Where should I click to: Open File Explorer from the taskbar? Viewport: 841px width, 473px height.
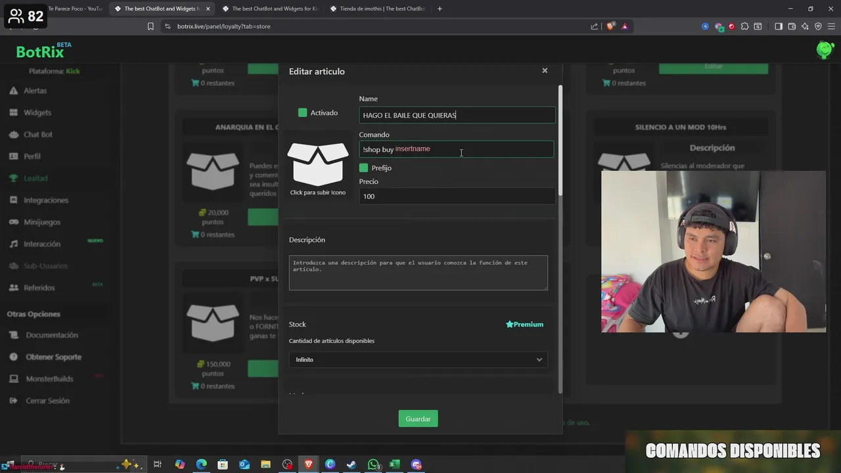click(x=265, y=464)
